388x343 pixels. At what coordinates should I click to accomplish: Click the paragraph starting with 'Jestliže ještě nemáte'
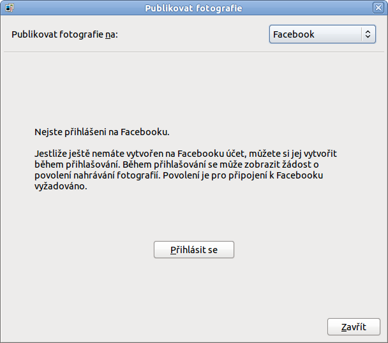click(185, 170)
